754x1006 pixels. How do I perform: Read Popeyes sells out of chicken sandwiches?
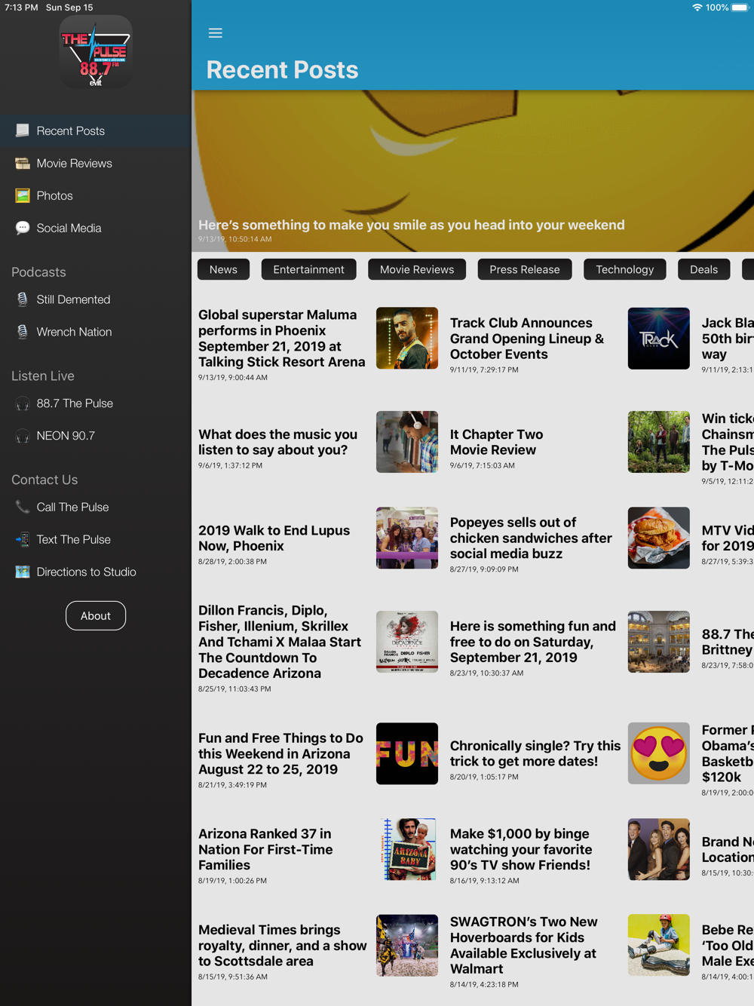pyautogui.click(x=531, y=538)
